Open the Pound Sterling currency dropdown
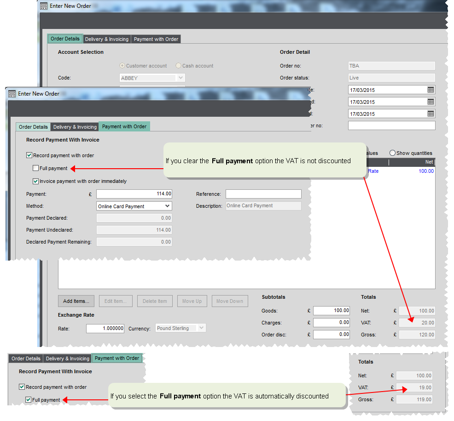Screen dimensions: 454x421 pos(200,328)
